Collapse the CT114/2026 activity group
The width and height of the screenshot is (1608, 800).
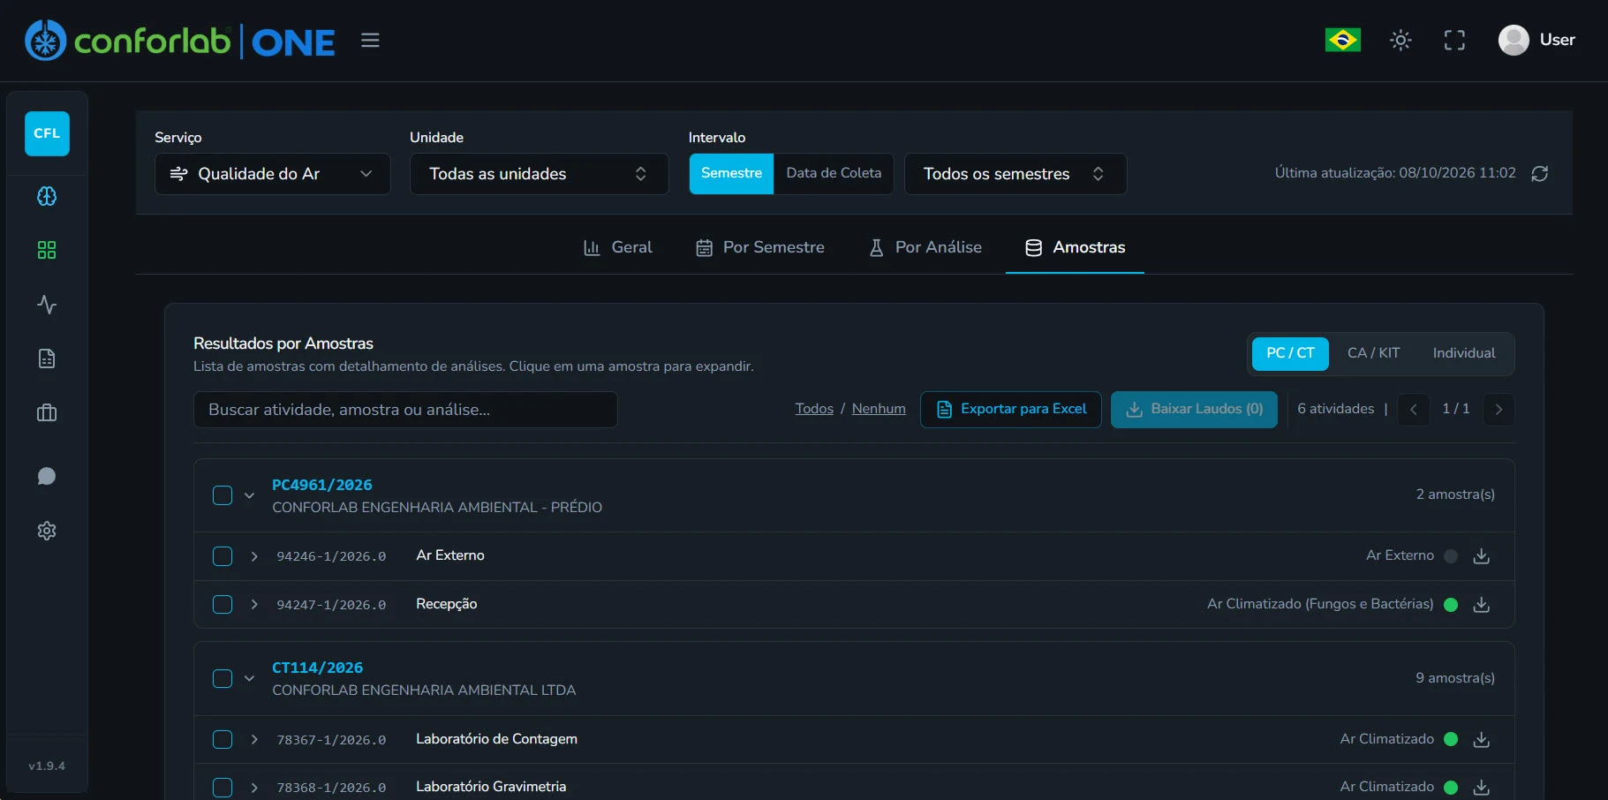tap(249, 678)
